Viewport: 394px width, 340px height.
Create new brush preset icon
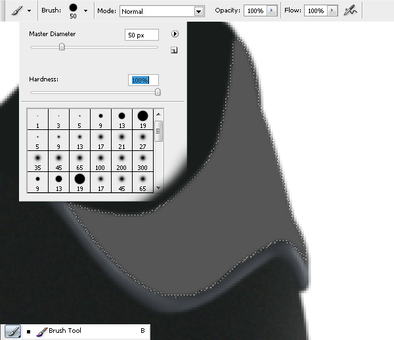coord(174,51)
